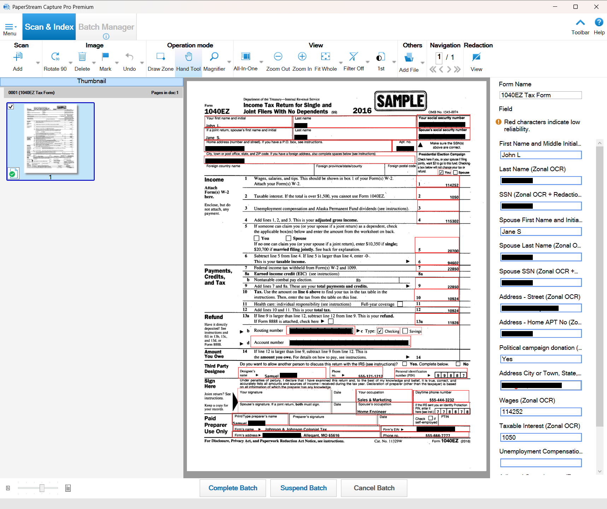Viewport: 607px width, 509px height.
Task: Click the Complete Batch button
Action: pos(233,488)
